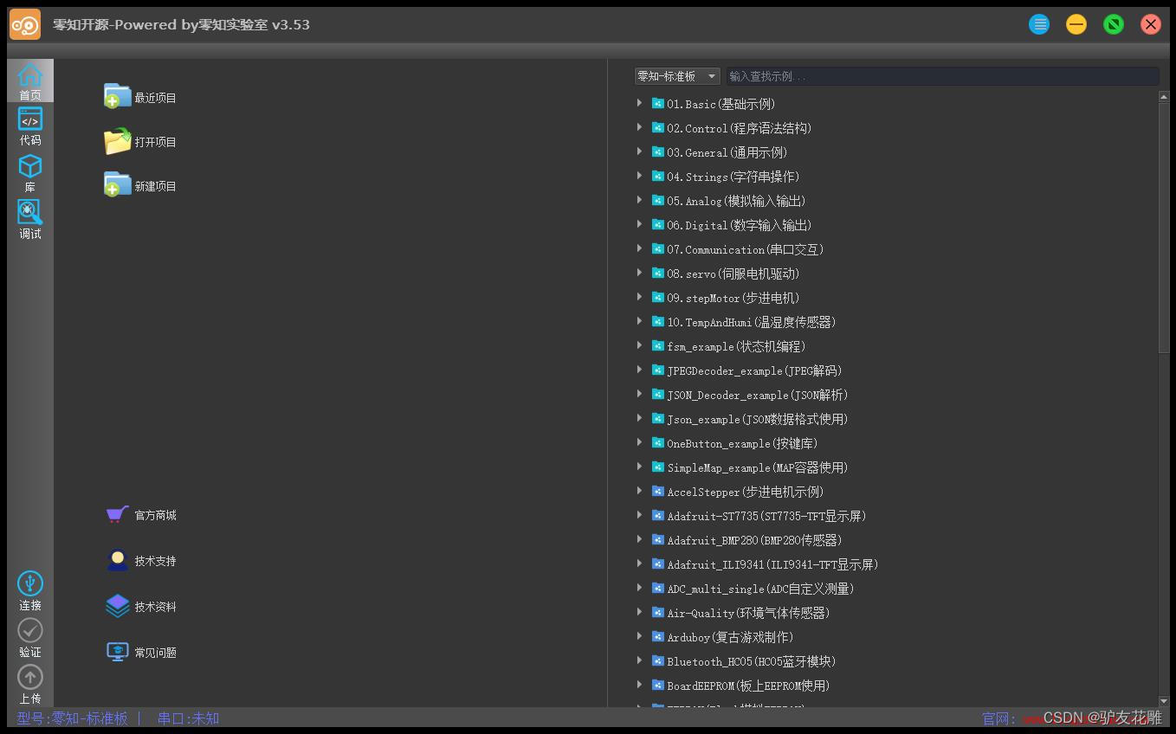Click the app logo in title bar

[x=25, y=24]
